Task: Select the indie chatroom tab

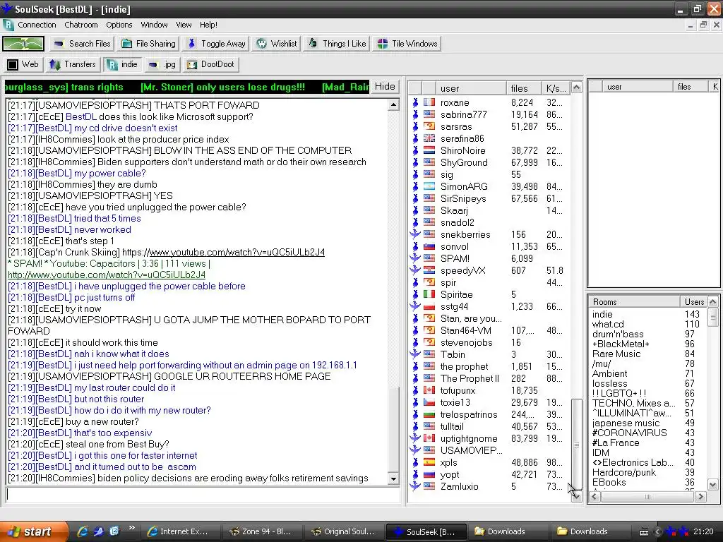Action: point(123,64)
